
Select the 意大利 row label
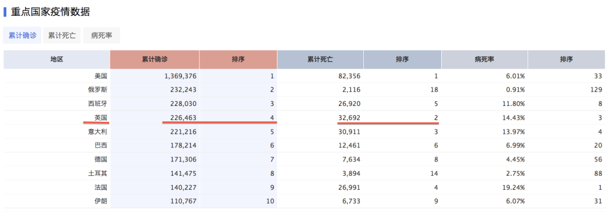coord(98,132)
